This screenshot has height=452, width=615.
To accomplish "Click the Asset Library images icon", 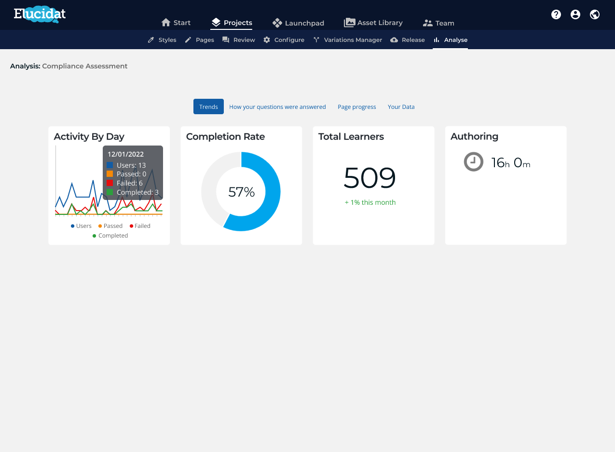I will pyautogui.click(x=349, y=23).
